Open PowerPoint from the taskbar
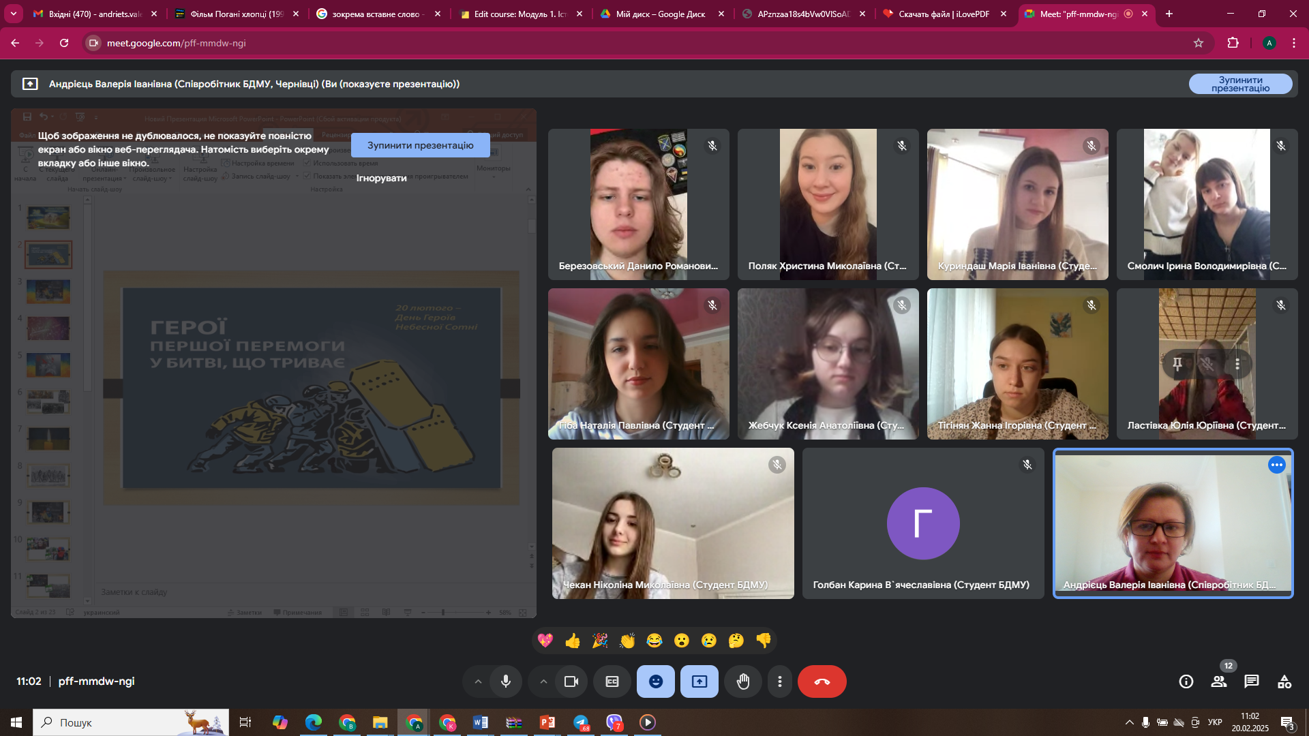Viewport: 1309px width, 736px height. click(x=547, y=722)
